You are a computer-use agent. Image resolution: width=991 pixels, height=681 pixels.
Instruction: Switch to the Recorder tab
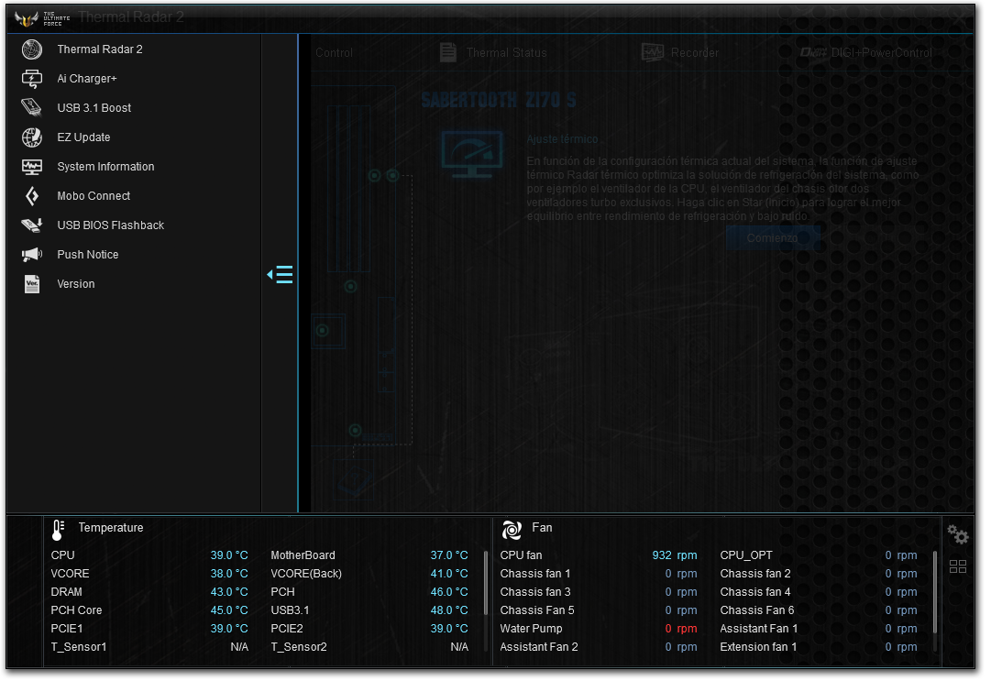[x=695, y=52]
